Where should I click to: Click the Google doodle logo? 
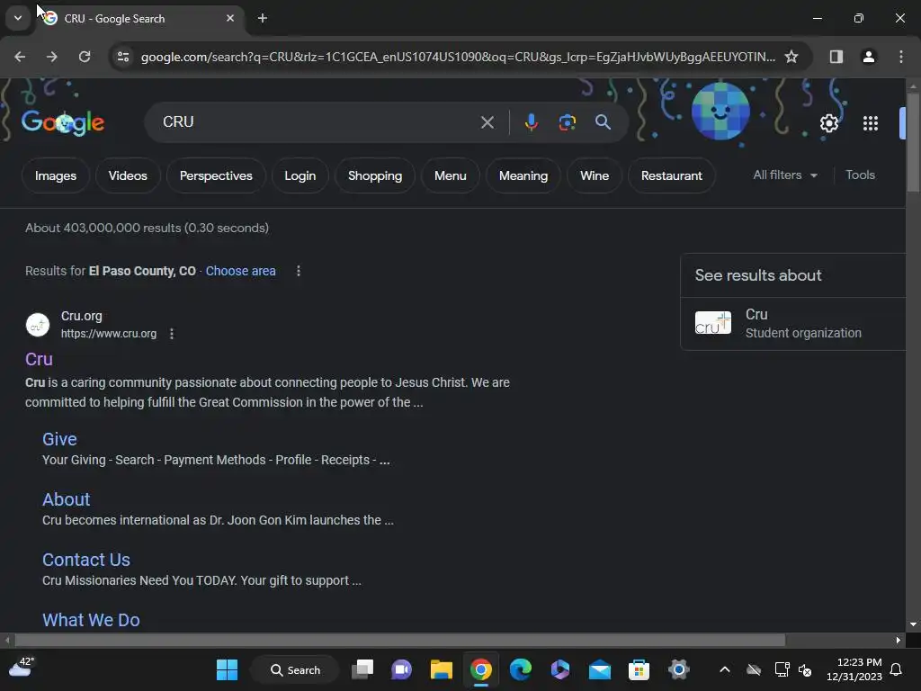[x=63, y=122]
